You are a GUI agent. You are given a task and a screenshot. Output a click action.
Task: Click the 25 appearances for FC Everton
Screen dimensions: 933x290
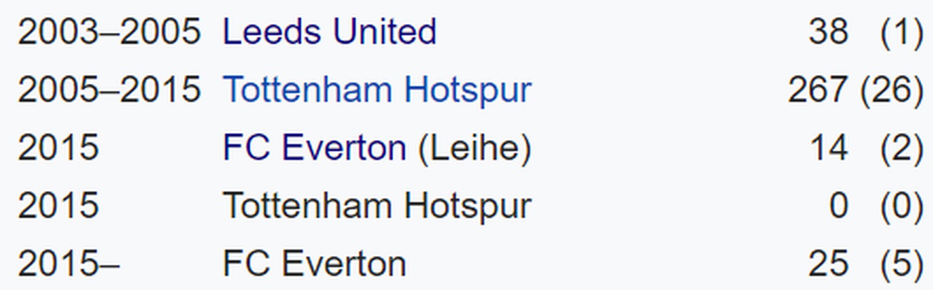pyautogui.click(x=827, y=264)
